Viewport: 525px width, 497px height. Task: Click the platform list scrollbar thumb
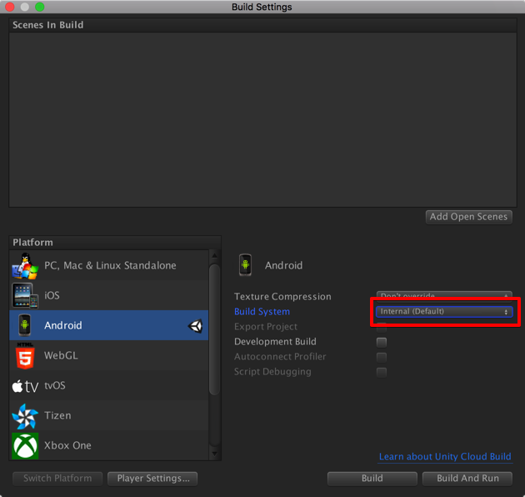click(215, 329)
